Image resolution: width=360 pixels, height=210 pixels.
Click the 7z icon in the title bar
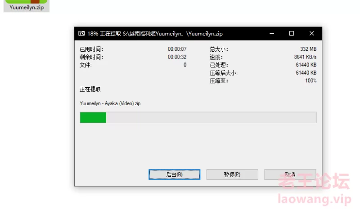(81, 34)
